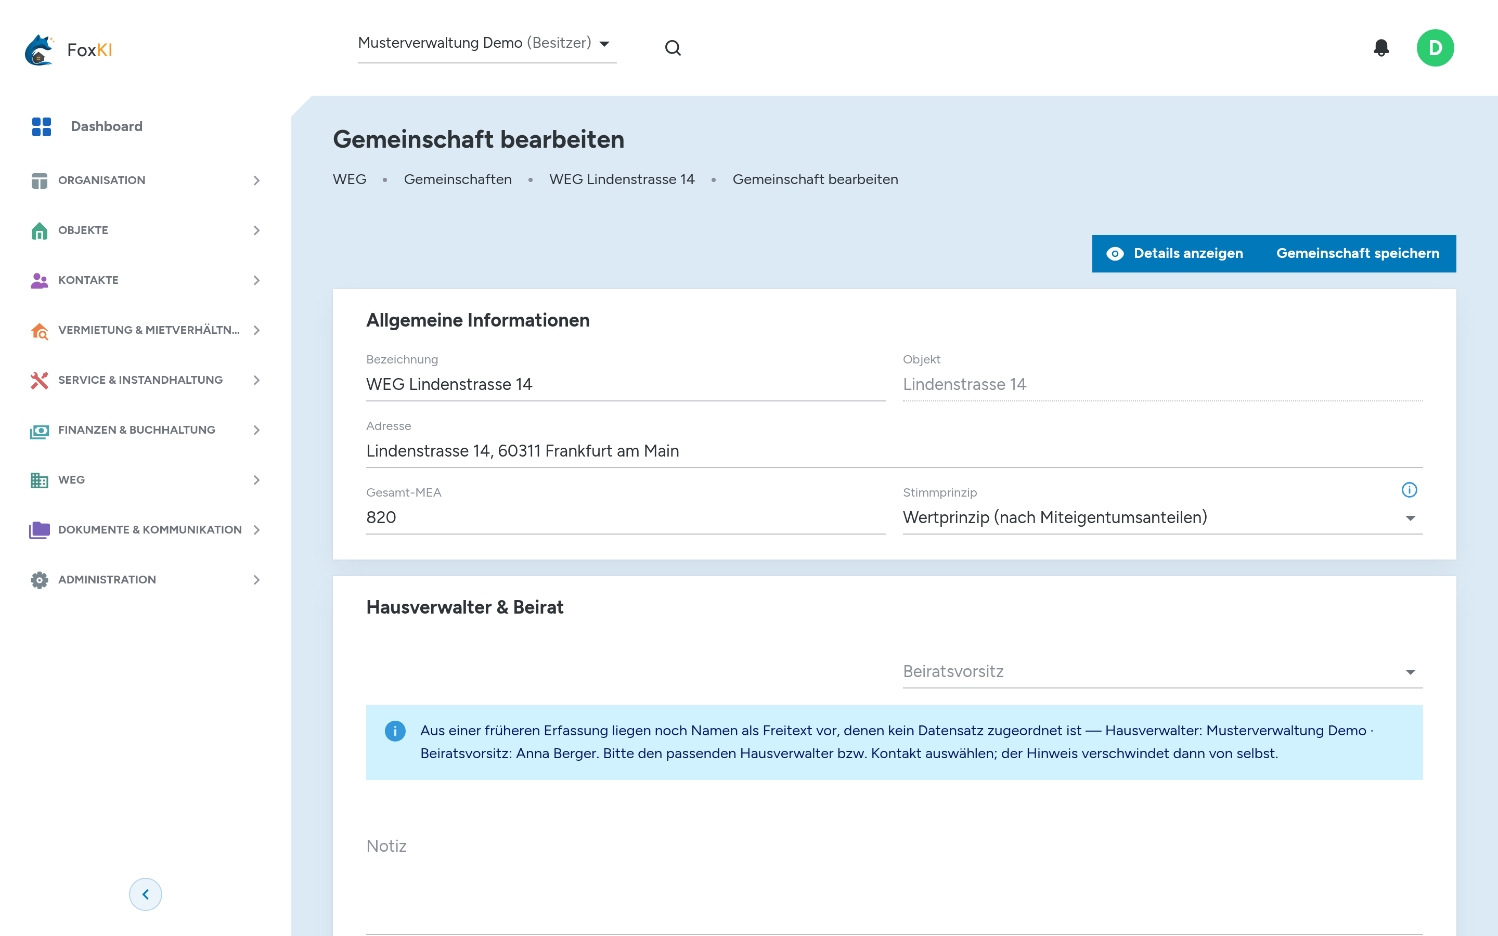The image size is (1498, 936).
Task: Open notifications bell
Action: point(1381,48)
